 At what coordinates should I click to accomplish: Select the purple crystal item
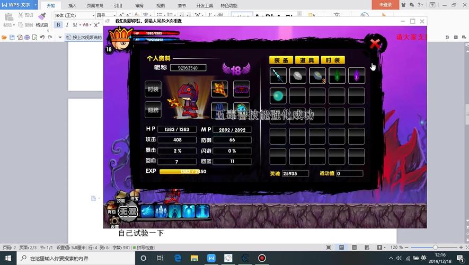[x=357, y=75]
